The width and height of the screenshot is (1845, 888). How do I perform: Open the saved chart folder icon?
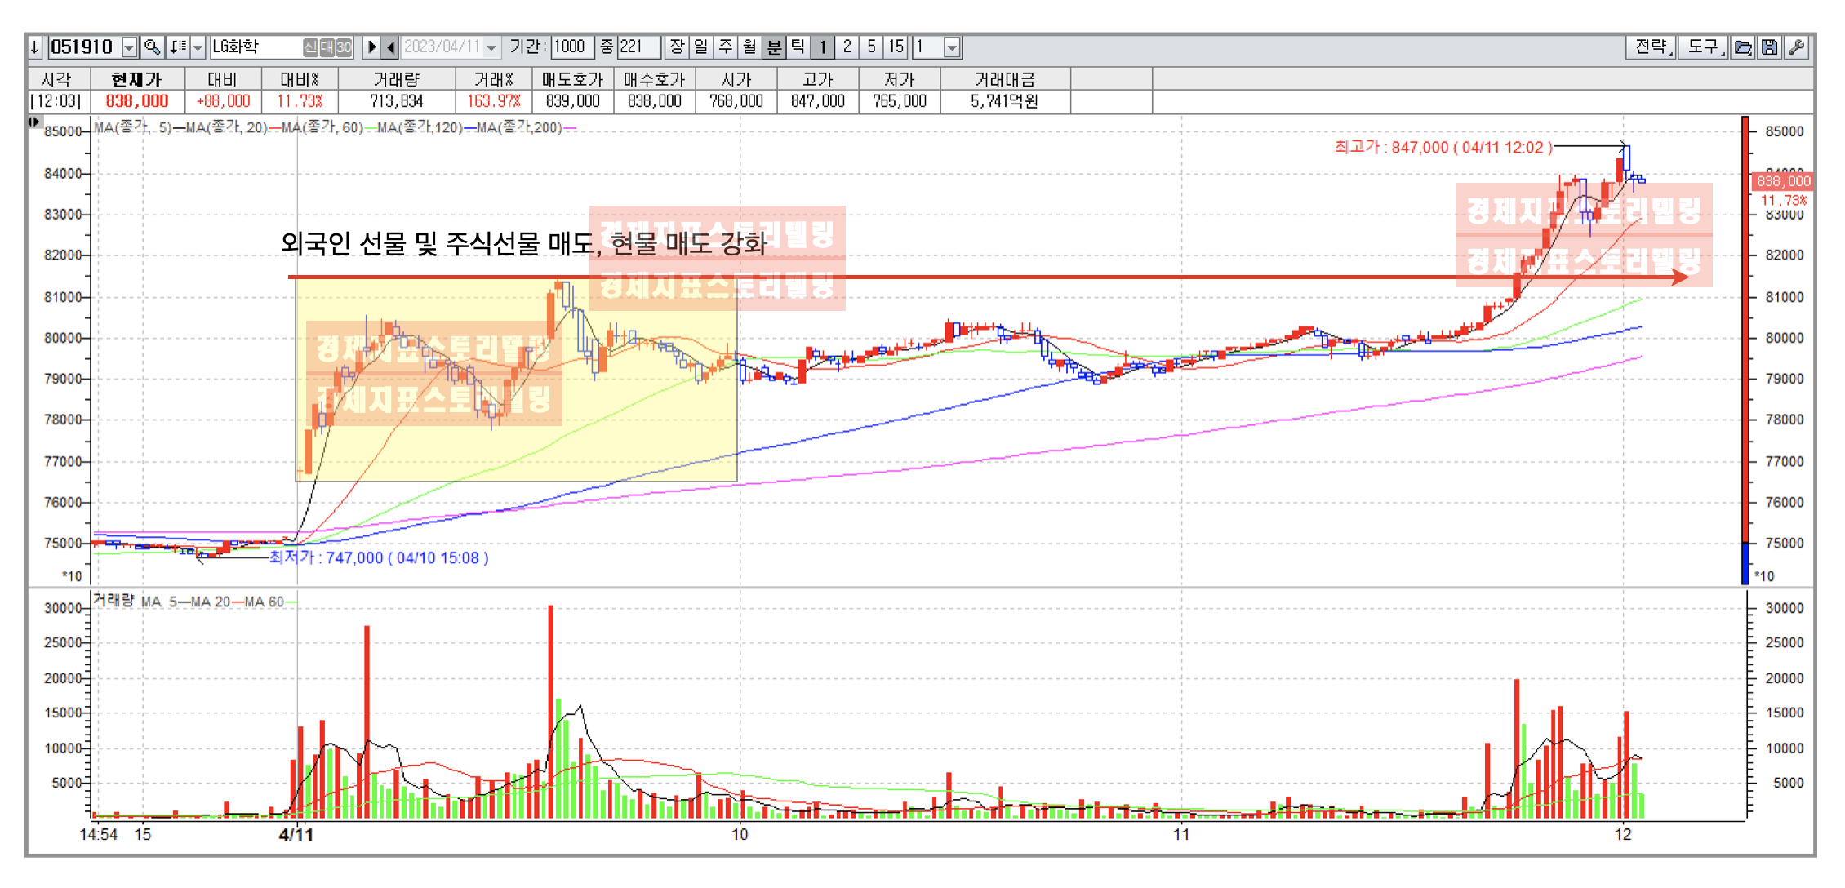[1743, 47]
